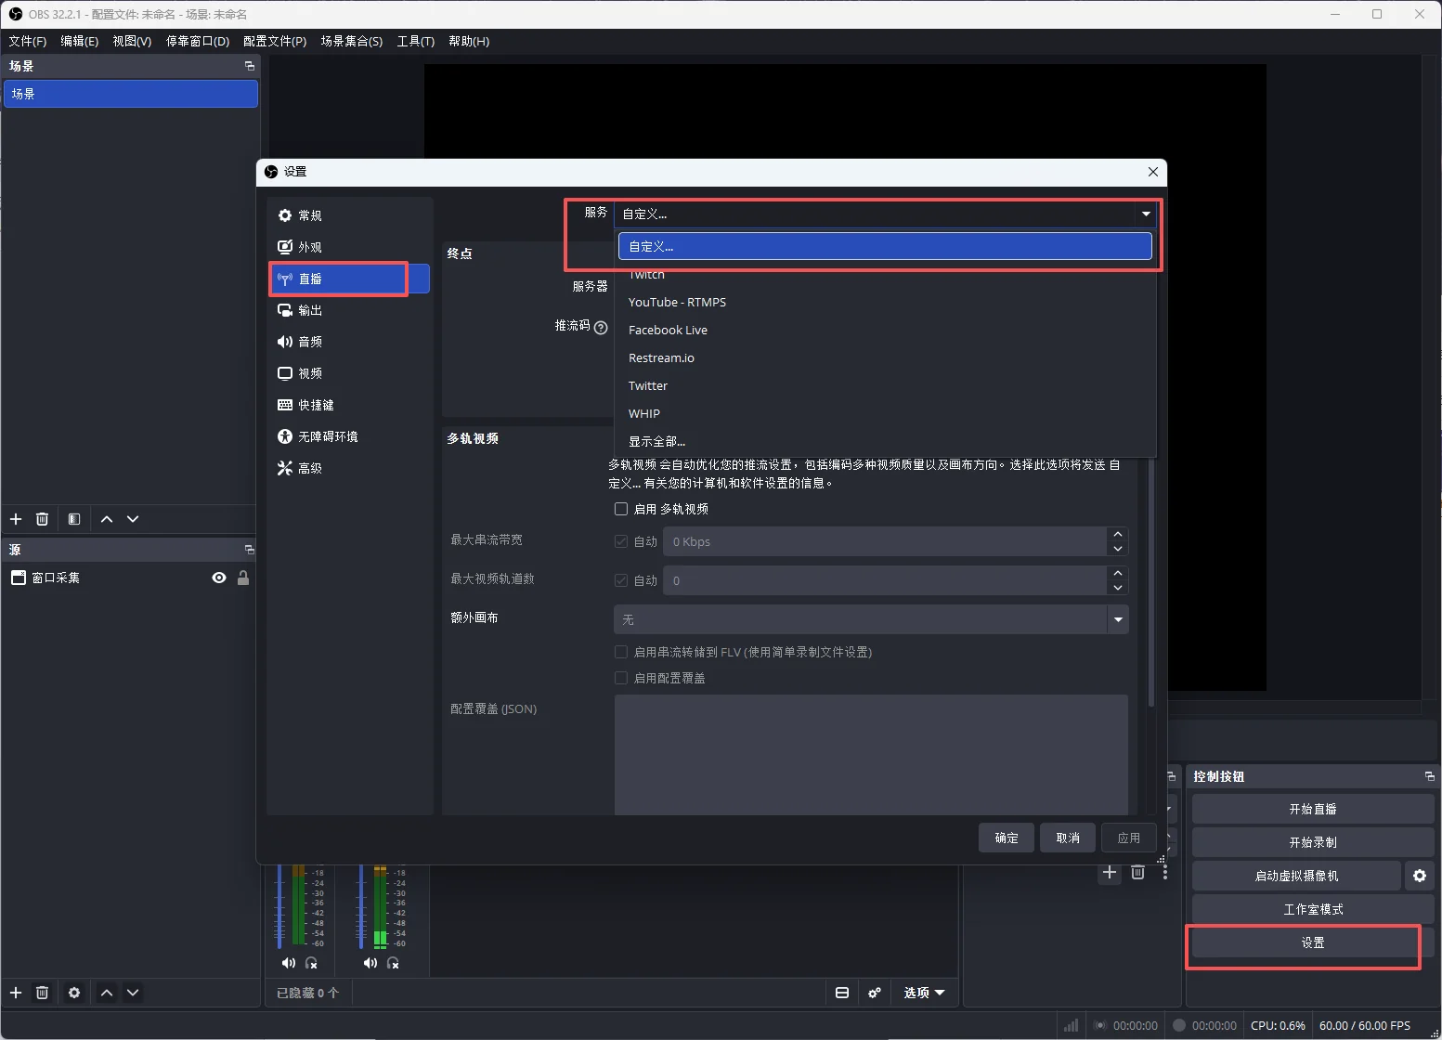Go to 快捷键 settings tab
Viewport: 1442px width, 1040px height.
tap(349, 405)
